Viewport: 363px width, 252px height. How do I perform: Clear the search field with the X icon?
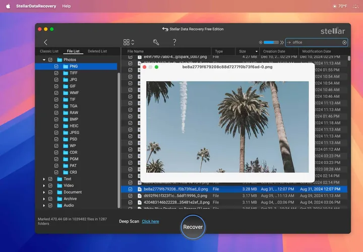click(344, 42)
